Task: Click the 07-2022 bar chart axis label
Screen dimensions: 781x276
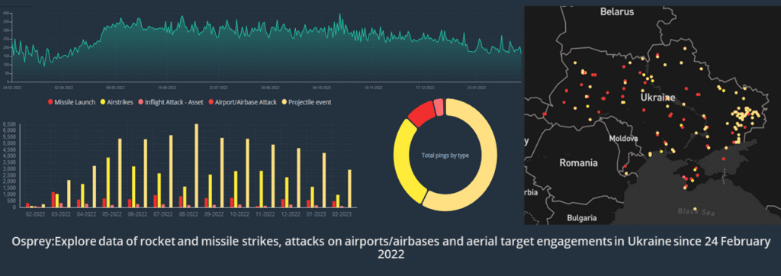Action: point(163,214)
